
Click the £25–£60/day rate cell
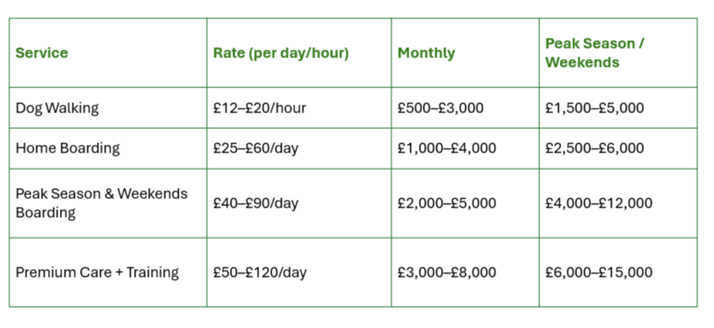coord(256,148)
